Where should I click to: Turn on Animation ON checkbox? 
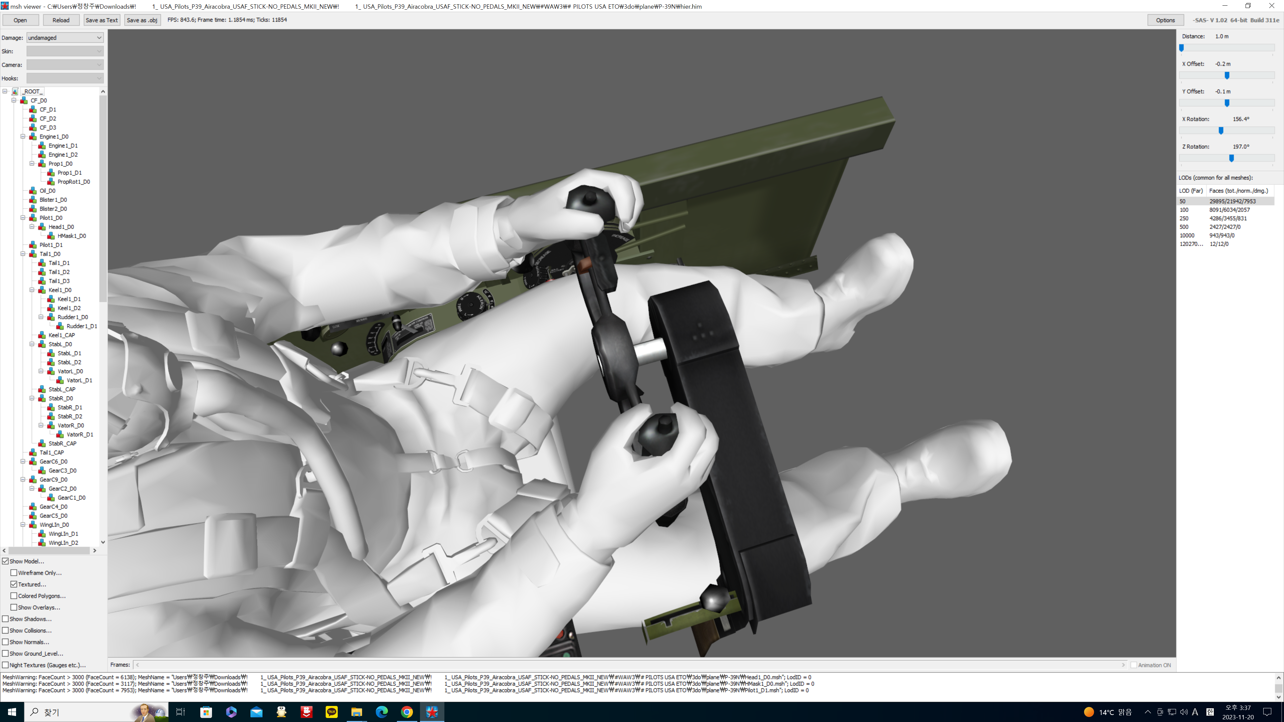1134,665
